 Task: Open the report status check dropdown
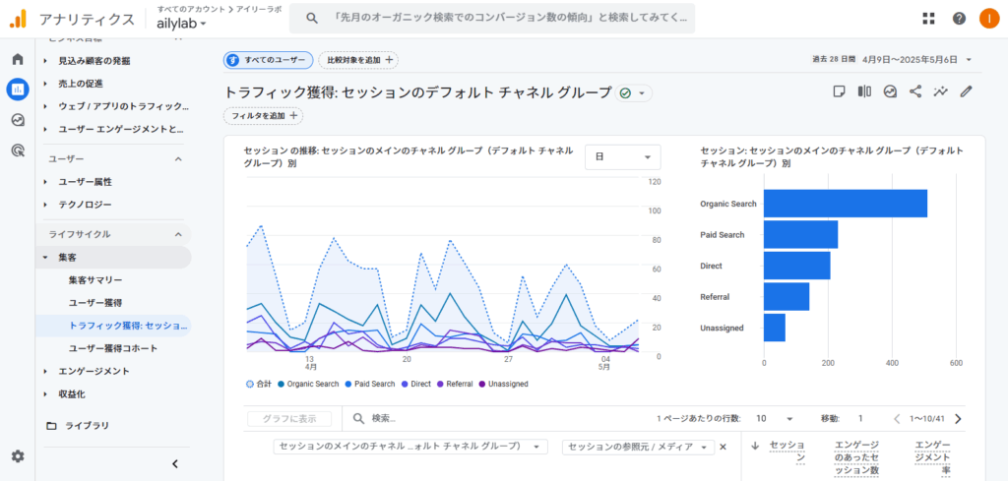(x=633, y=93)
